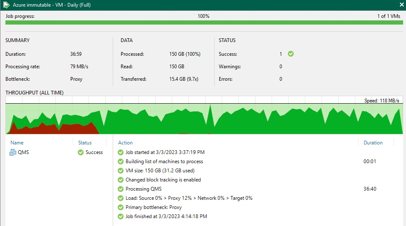Click the 36:59 summary duration value
The height and width of the screenshot is (226, 406).
point(76,54)
